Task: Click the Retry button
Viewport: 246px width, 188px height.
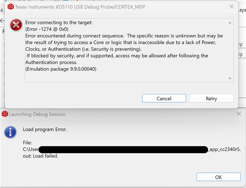Action: [211, 98]
